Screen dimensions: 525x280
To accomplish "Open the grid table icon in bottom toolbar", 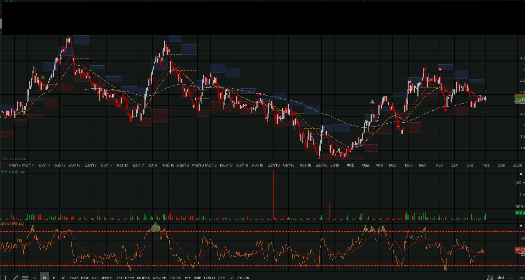I will [25, 278].
